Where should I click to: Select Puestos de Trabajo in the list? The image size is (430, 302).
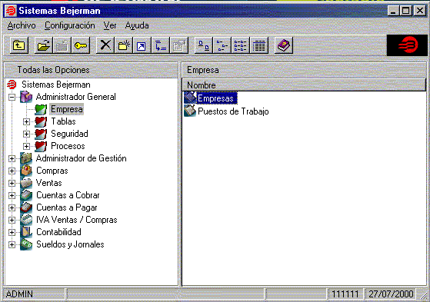[x=233, y=111]
